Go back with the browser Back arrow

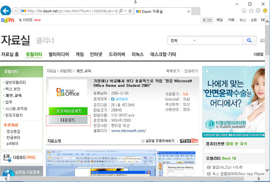click(x=6, y=11)
